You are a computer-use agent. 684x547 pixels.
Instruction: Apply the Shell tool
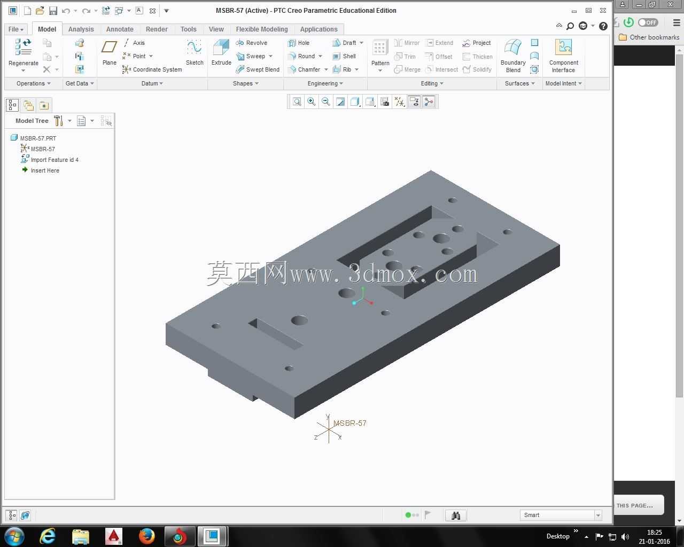pos(344,56)
